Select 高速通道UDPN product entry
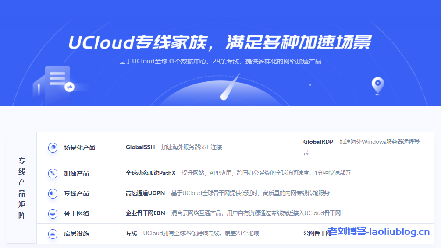This screenshot has height=248, width=441. click(x=146, y=193)
